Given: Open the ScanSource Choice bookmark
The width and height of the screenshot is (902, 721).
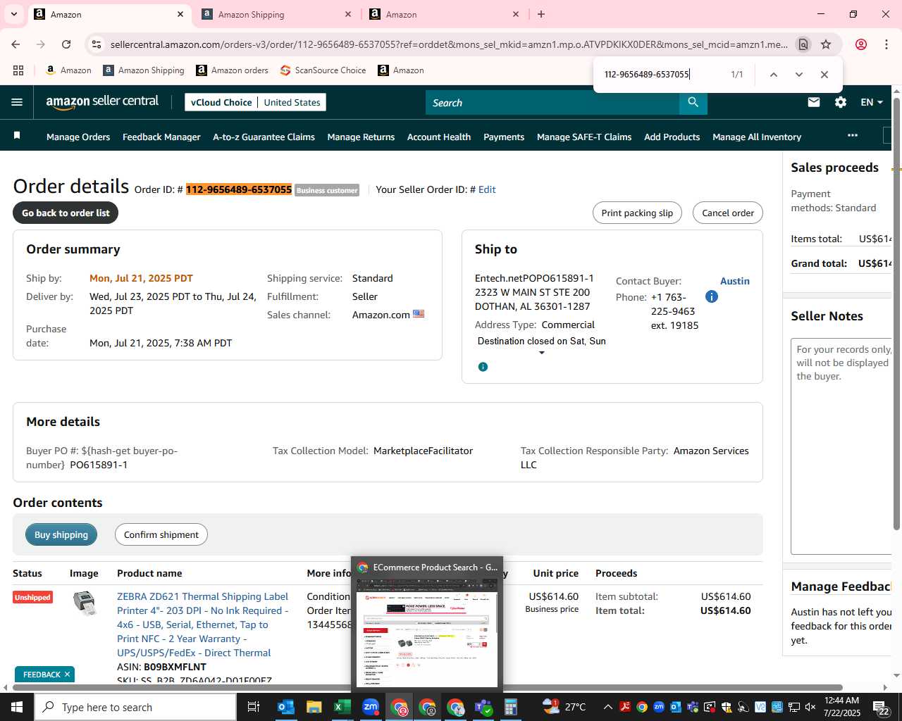Looking at the screenshot, I should tap(323, 70).
